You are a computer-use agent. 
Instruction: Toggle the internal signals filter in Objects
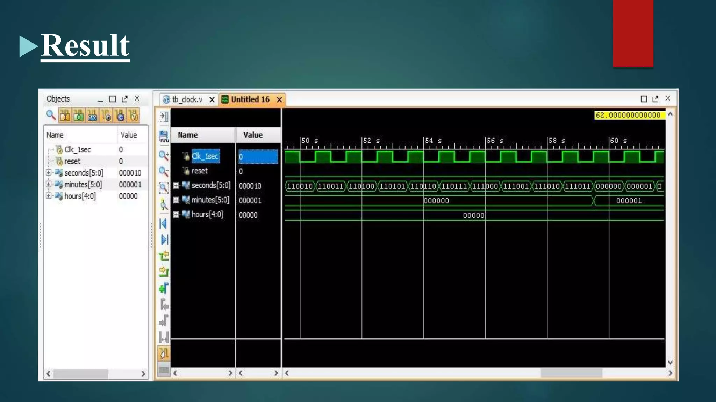pyautogui.click(x=106, y=116)
